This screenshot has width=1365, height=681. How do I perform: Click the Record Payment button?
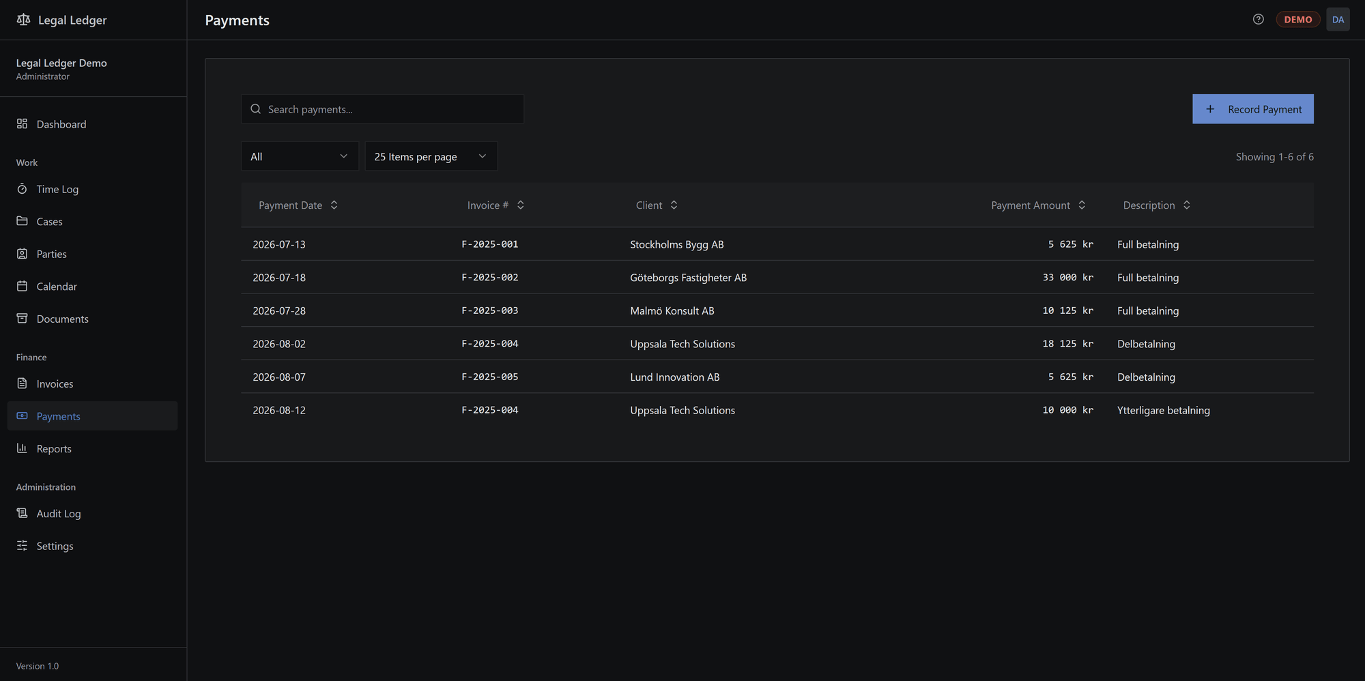click(1252, 109)
